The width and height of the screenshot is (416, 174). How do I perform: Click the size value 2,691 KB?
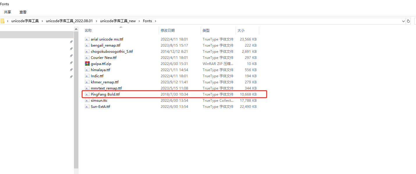[249, 51]
